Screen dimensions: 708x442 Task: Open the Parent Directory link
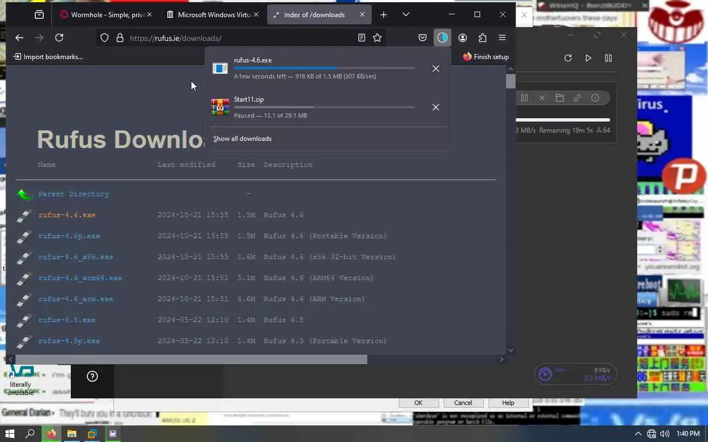[74, 194]
